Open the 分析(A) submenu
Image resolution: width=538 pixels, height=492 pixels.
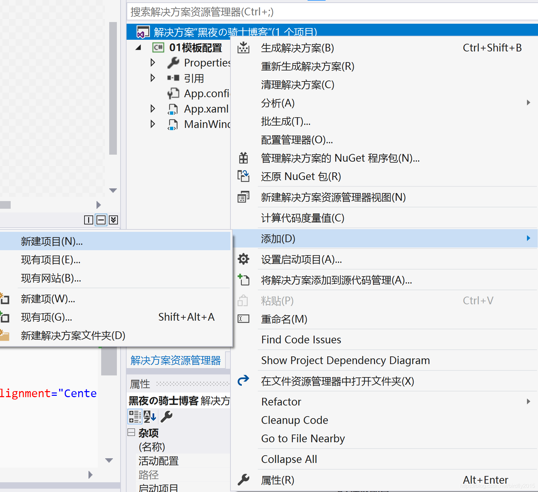pyautogui.click(x=384, y=103)
